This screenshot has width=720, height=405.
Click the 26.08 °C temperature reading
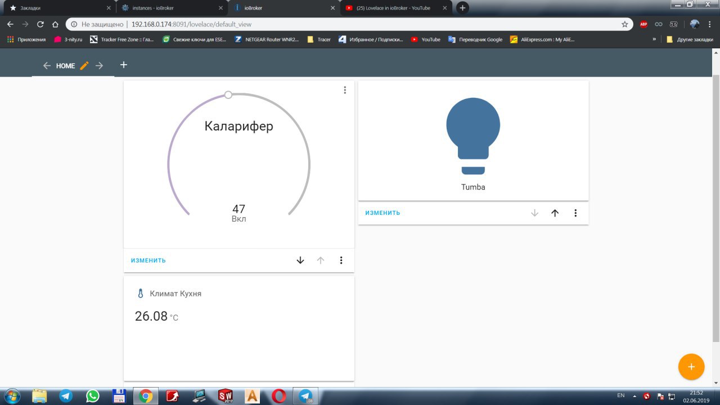click(x=156, y=316)
